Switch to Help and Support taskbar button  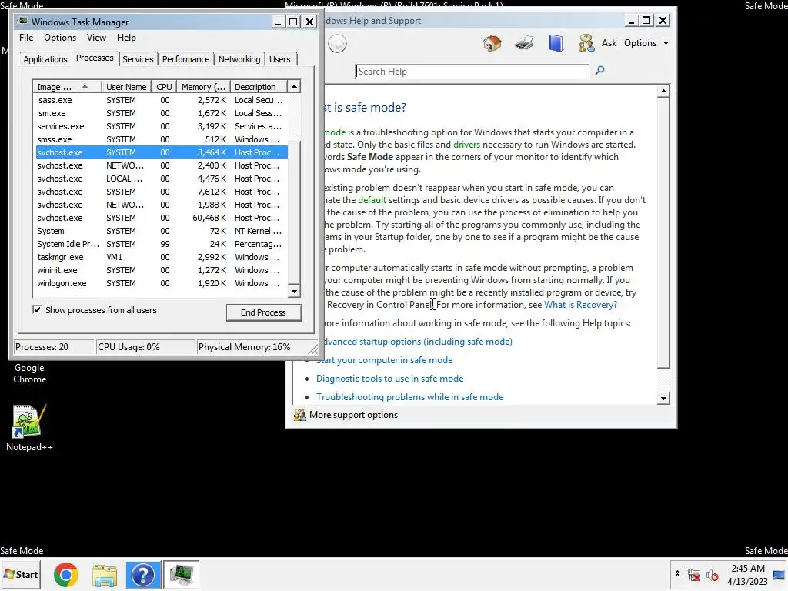143,575
